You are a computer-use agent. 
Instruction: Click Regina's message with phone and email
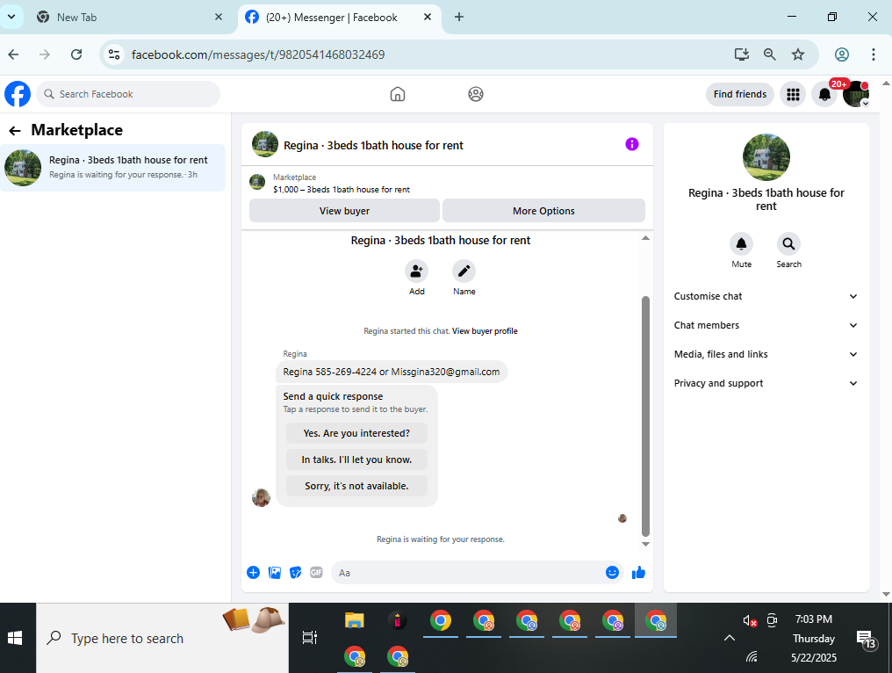(392, 372)
